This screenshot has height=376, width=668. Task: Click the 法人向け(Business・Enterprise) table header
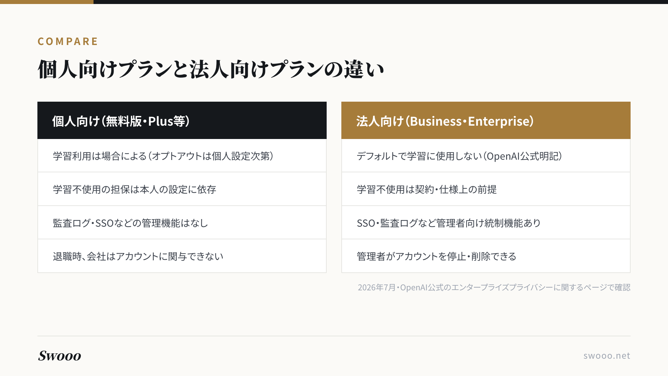[486, 120]
